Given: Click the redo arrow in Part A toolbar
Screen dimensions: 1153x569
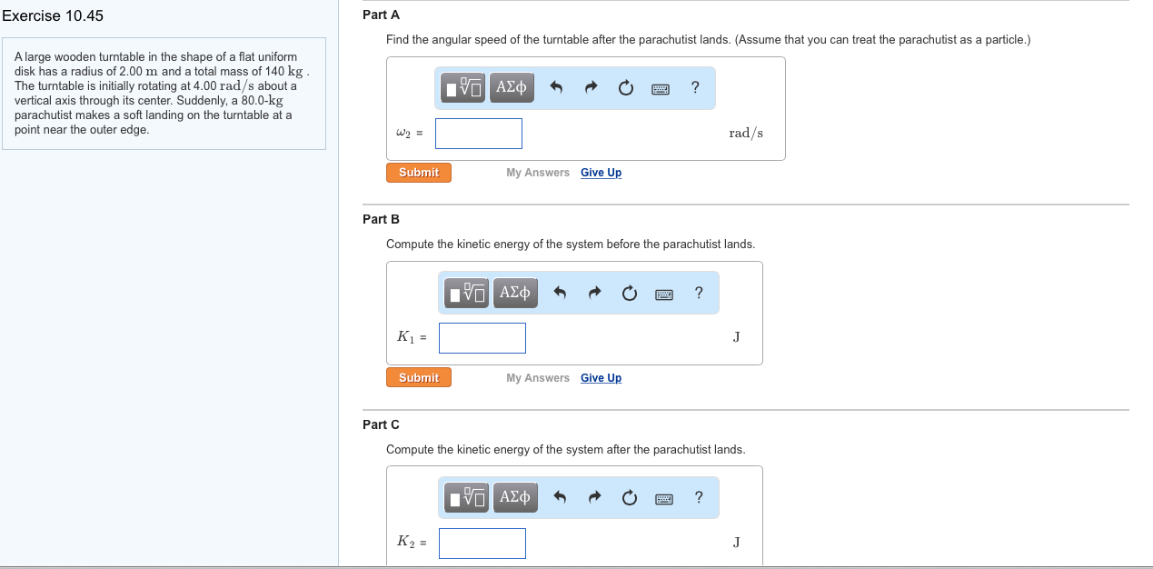Looking at the screenshot, I should pyautogui.click(x=591, y=88).
